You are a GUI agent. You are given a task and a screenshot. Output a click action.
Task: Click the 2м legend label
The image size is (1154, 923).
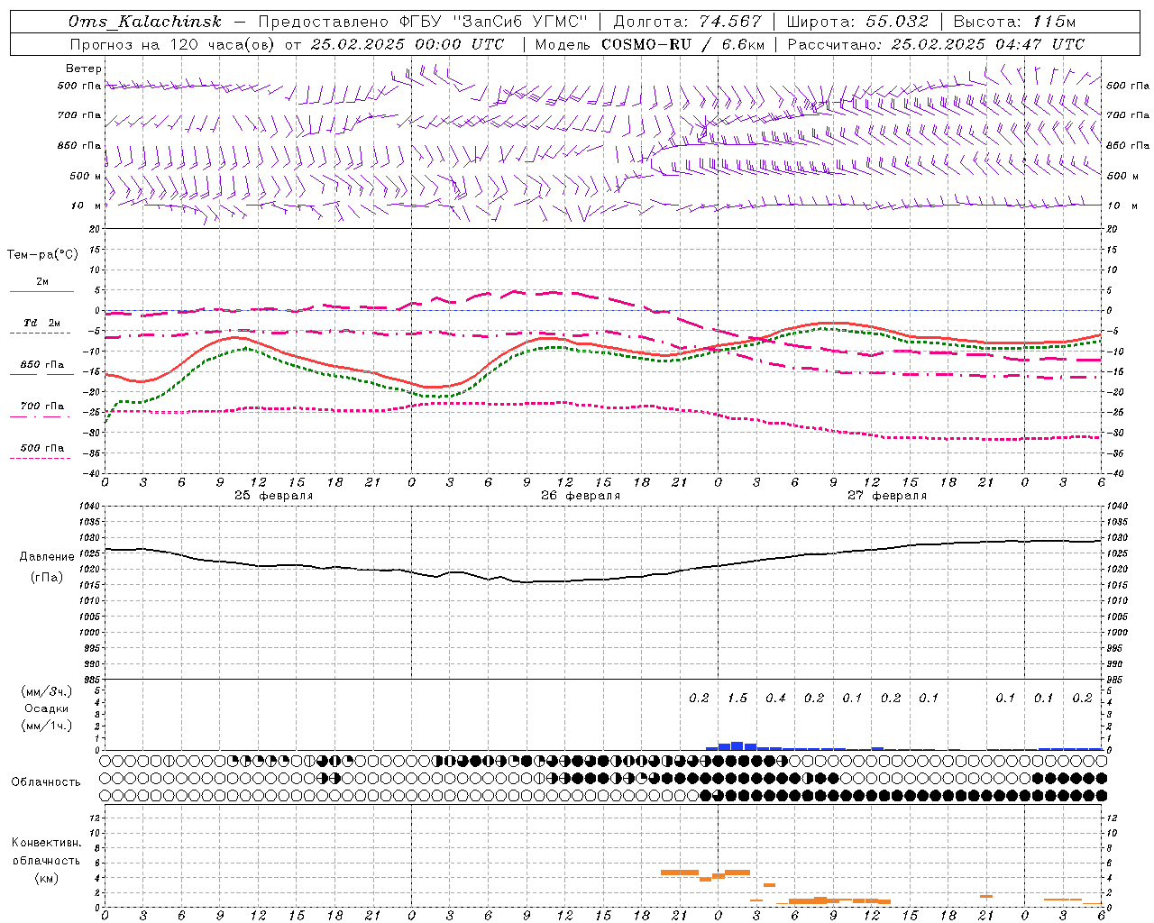[42, 282]
